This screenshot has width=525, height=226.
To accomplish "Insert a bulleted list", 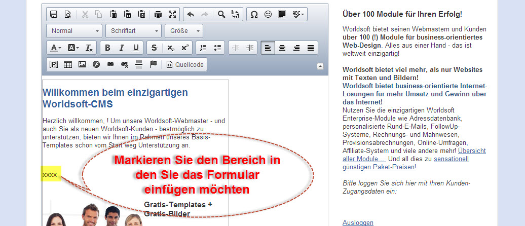I will pyautogui.click(x=217, y=48).
